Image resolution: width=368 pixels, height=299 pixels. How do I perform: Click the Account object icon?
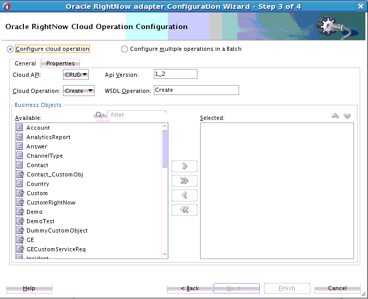coord(19,128)
